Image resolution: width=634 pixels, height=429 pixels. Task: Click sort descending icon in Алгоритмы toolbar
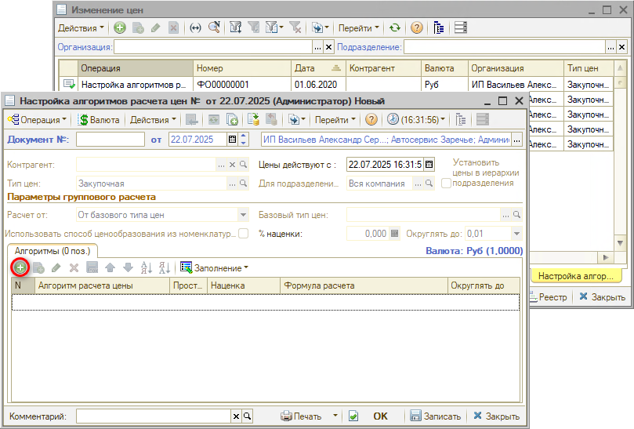pos(164,267)
